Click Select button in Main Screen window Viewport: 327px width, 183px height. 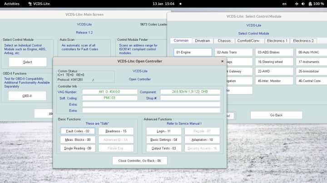[28, 62]
